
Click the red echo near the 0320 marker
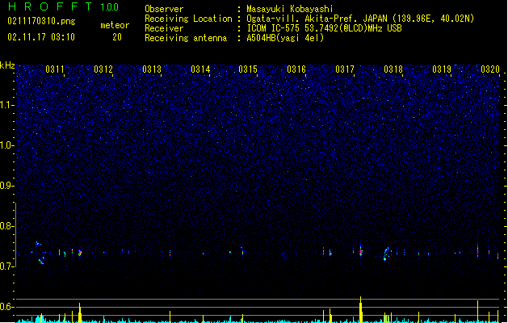(x=498, y=255)
